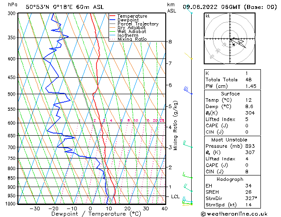Click the 'Totals Totals' index row
The height and width of the screenshot is (217, 281).
(232, 79)
